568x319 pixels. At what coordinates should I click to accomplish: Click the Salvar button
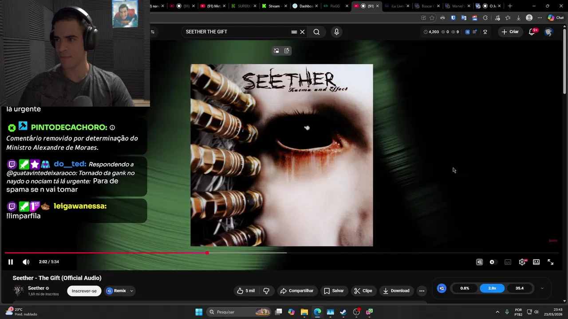[x=334, y=291]
